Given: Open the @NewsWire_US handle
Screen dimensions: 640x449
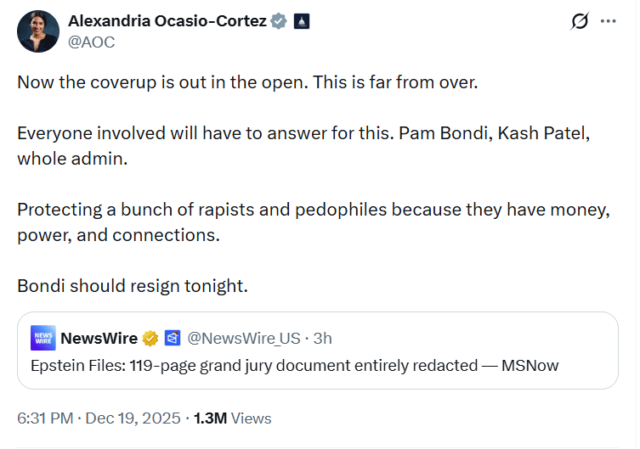Looking at the screenshot, I should [243, 339].
